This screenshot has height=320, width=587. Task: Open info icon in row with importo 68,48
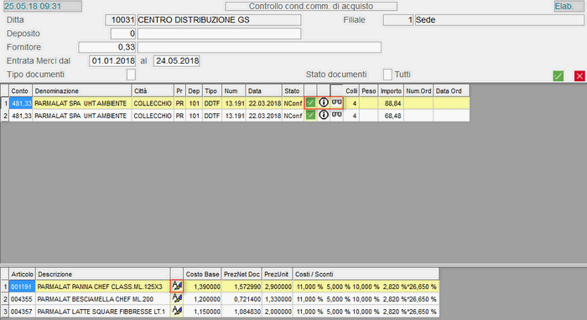click(324, 115)
